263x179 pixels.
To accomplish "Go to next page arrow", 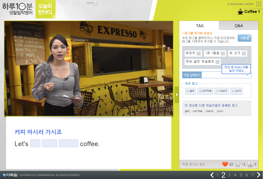I will (259, 175).
